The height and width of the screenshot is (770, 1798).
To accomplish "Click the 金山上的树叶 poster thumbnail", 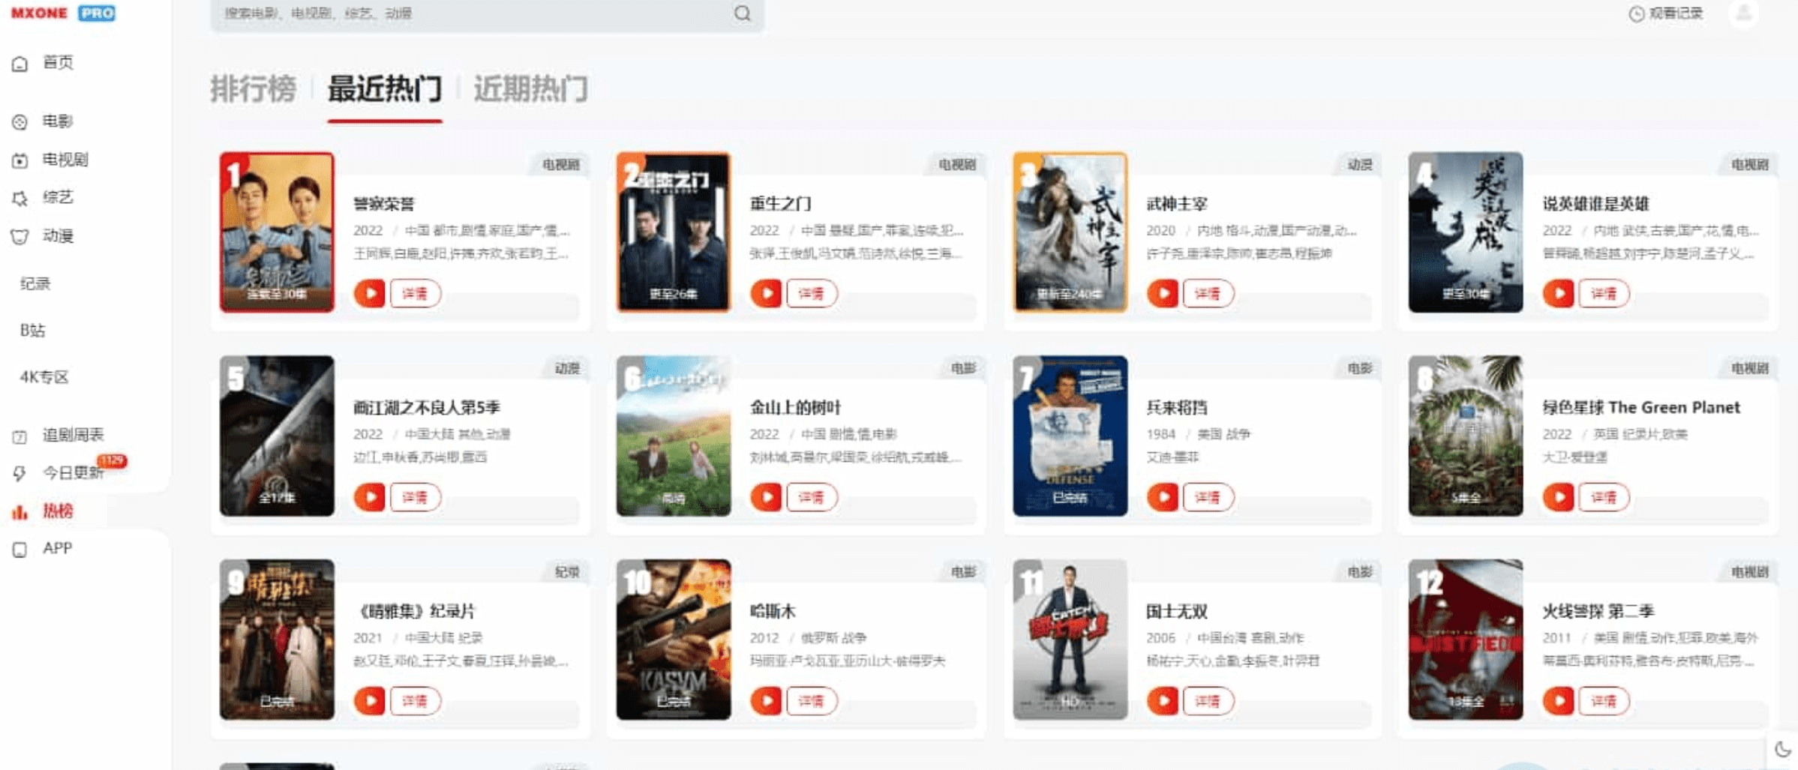I will click(x=673, y=436).
